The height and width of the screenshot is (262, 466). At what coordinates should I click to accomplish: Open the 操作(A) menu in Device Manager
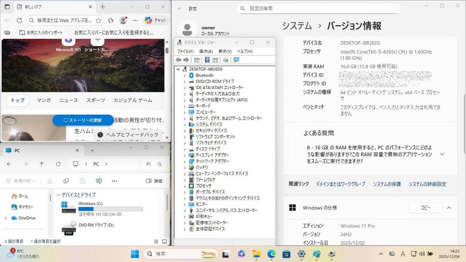tap(206, 51)
